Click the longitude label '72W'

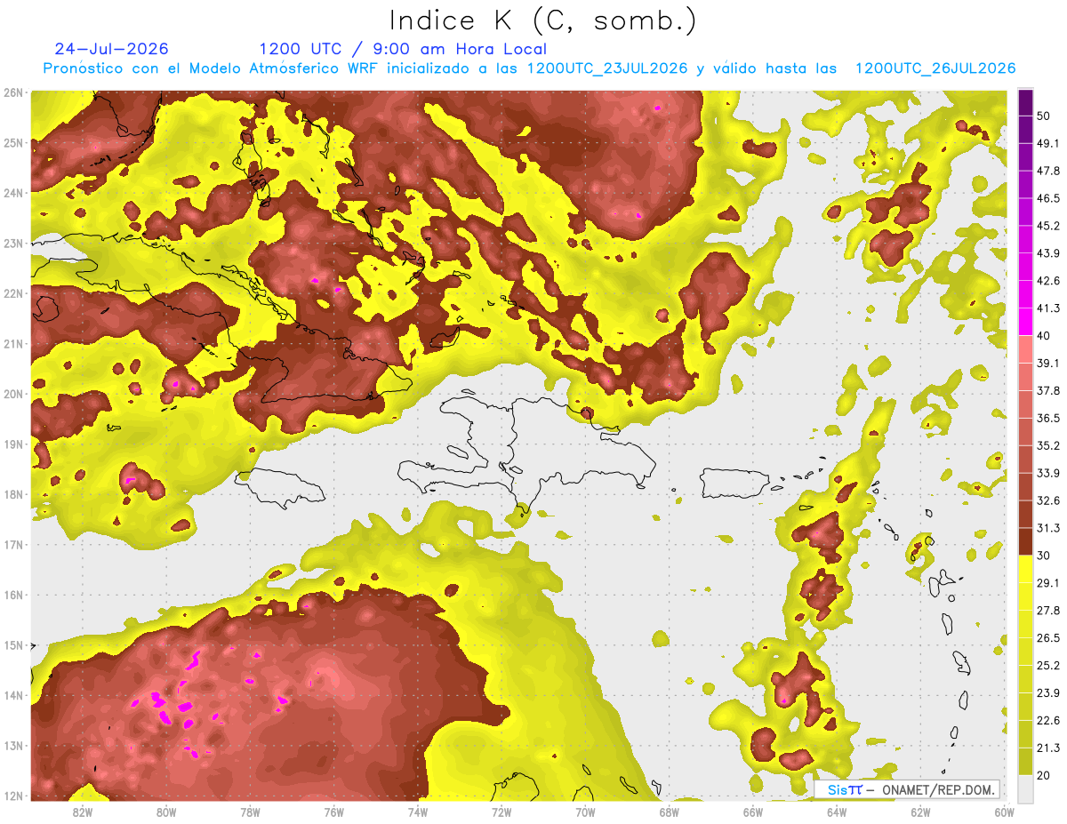pos(501,812)
